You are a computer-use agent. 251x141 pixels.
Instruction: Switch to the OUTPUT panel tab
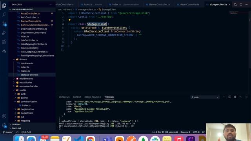point(77,97)
